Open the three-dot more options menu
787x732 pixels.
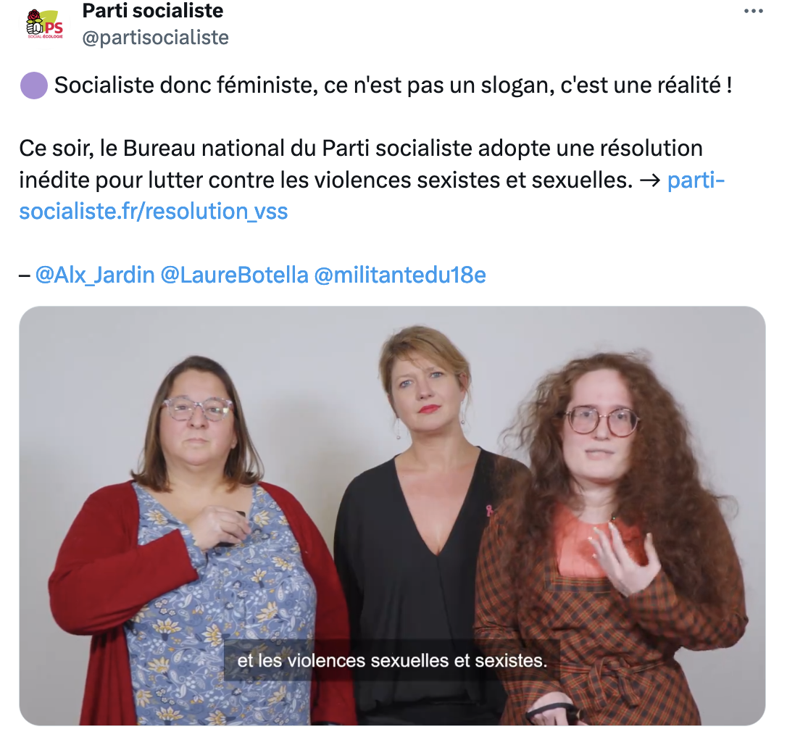[x=753, y=11]
